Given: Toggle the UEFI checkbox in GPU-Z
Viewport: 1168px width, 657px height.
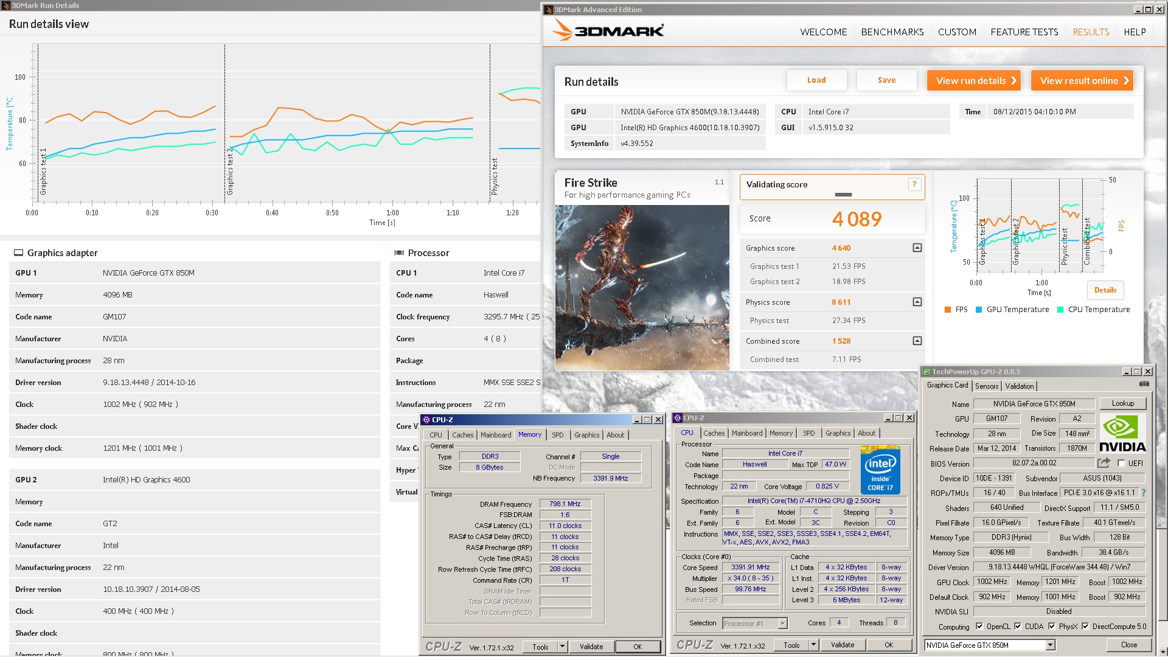Looking at the screenshot, I should 1121,464.
